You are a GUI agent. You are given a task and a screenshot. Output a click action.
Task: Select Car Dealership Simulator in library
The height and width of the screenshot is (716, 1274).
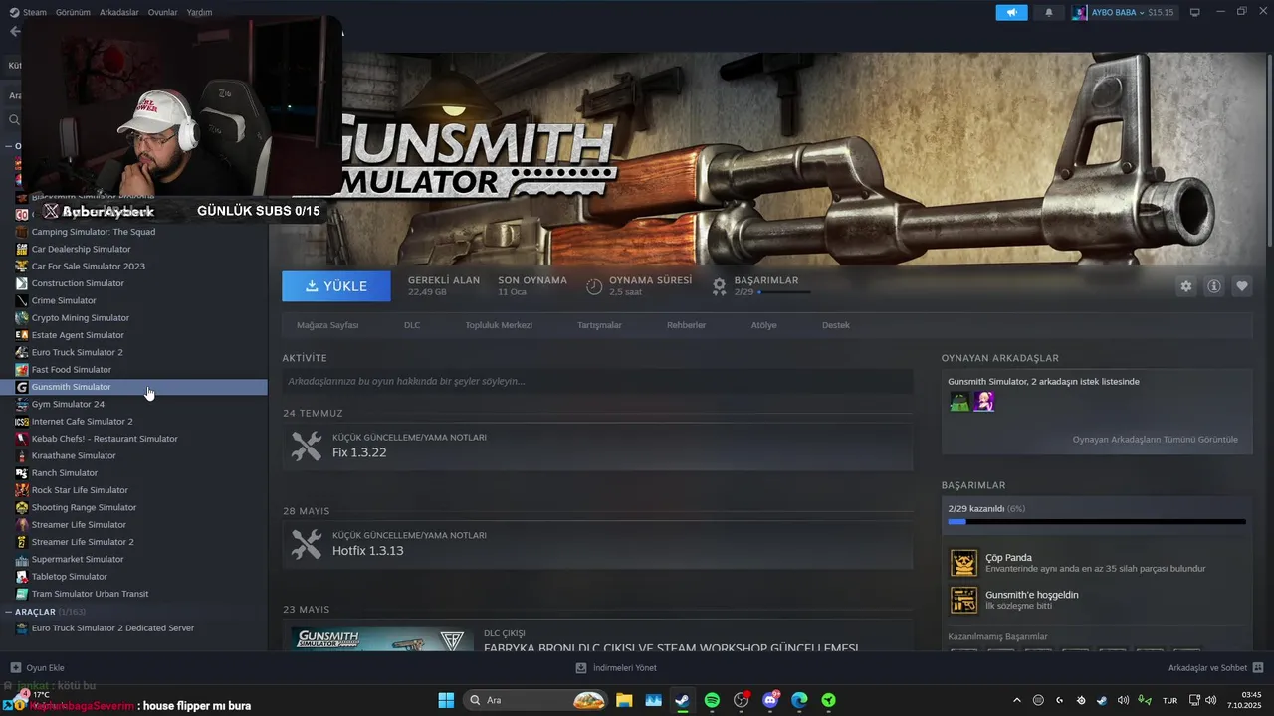point(81,249)
